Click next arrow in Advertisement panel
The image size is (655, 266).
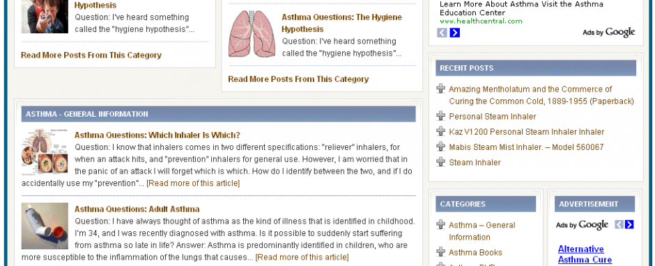629,225
